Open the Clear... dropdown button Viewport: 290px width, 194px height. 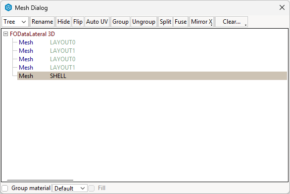232,22
